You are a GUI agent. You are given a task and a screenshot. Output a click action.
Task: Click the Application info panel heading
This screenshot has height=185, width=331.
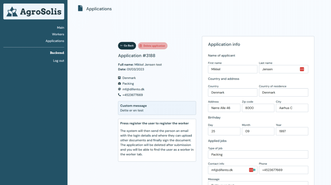[x=224, y=44]
